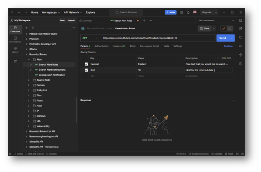This screenshot has width=261, height=172.
Task: Open the help icon in status bar
Action: [242, 154]
